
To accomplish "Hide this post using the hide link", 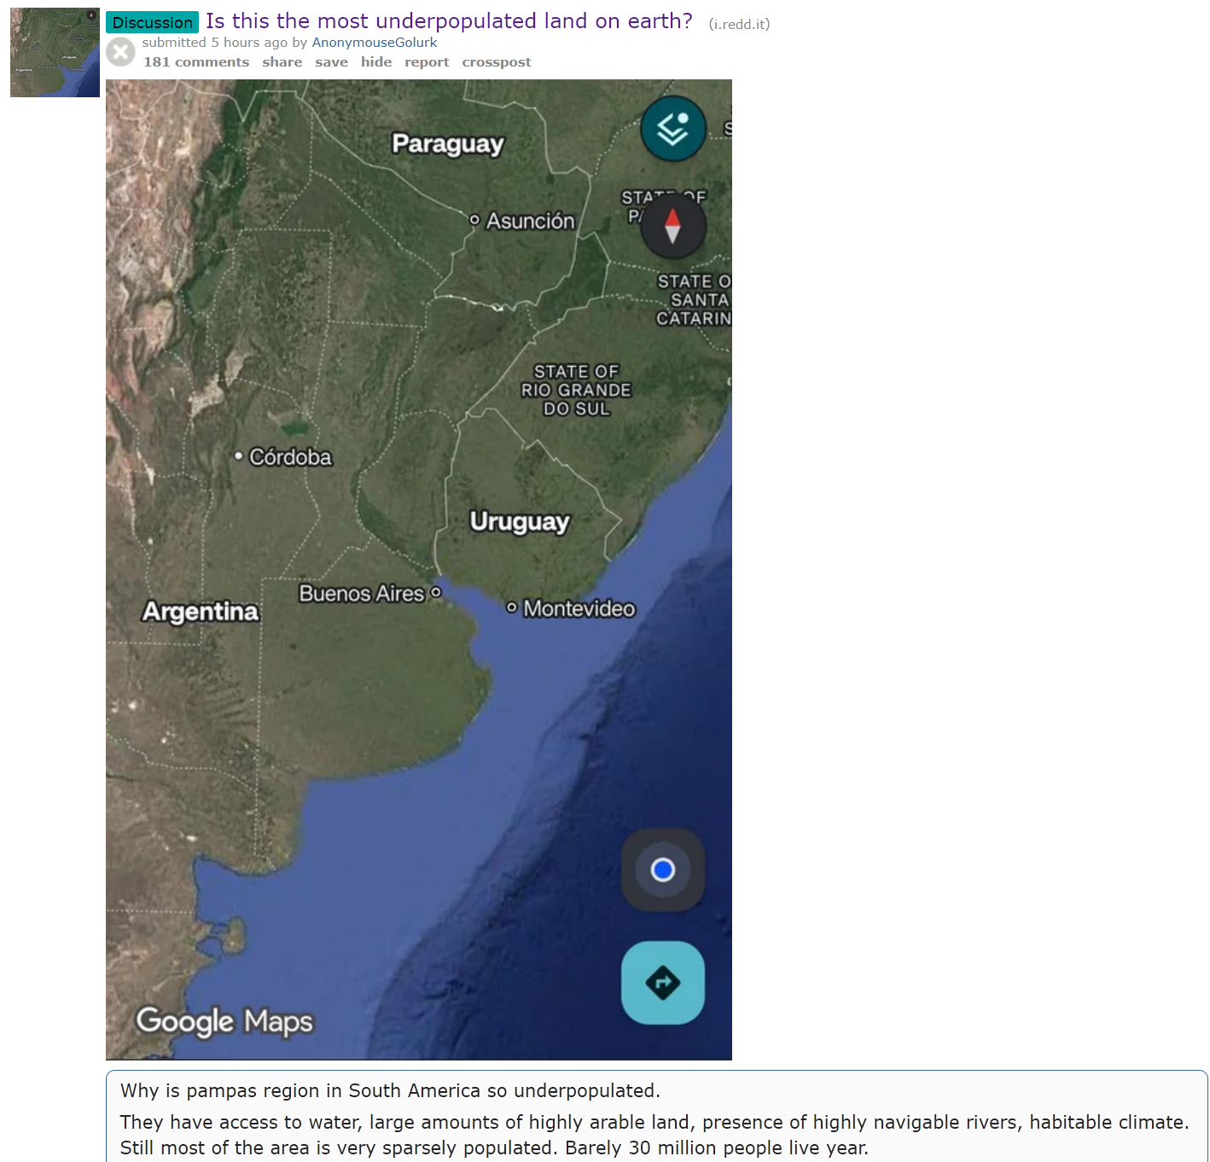I will click(x=376, y=62).
